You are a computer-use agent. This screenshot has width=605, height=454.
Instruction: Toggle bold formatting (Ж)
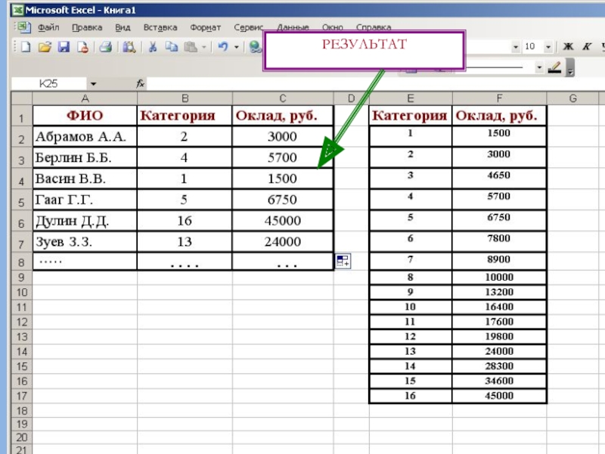click(x=569, y=47)
